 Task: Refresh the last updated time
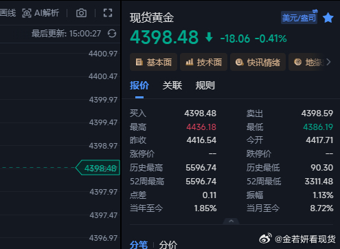(x=112, y=34)
